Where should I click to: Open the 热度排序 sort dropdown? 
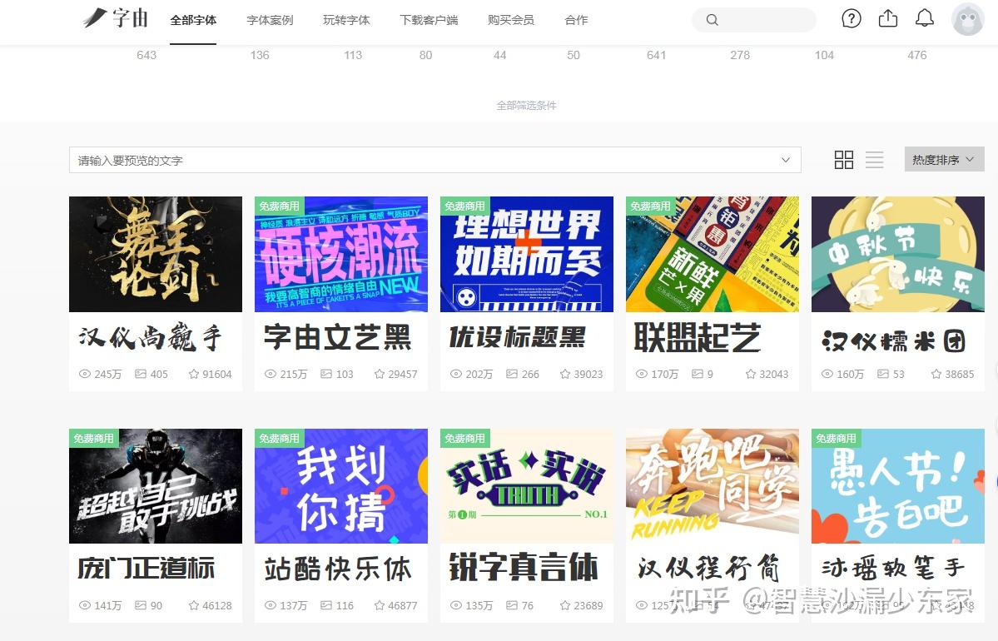pos(944,160)
